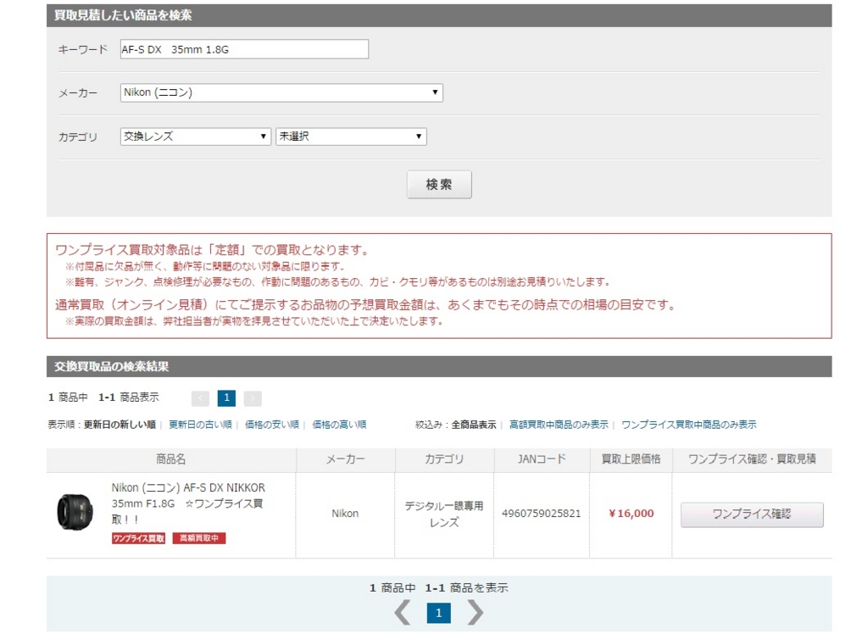The width and height of the screenshot is (868, 634).
Task: Click the Nikon maker cell in results
Action: (345, 514)
